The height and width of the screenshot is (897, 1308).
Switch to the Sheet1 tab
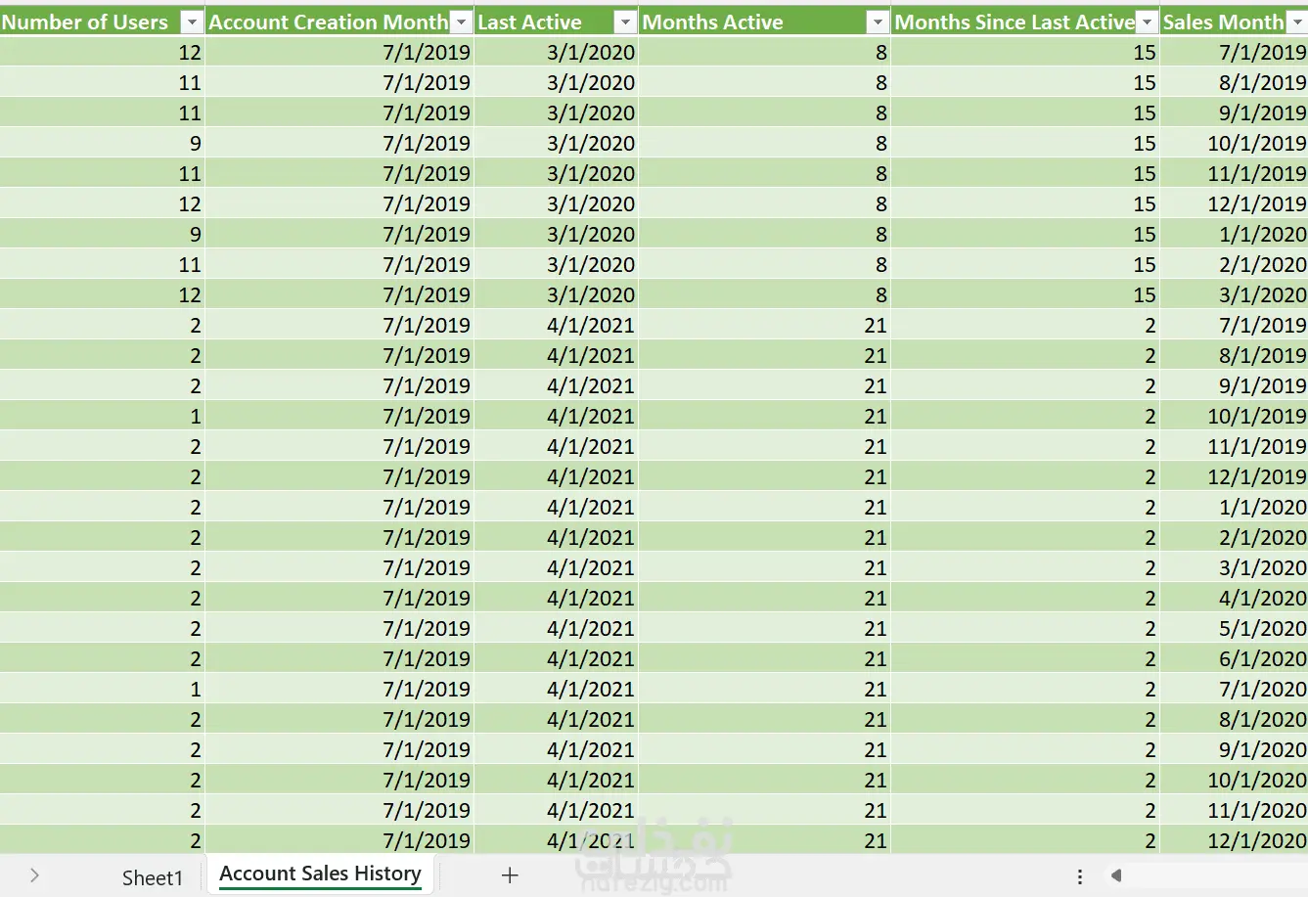153,877
